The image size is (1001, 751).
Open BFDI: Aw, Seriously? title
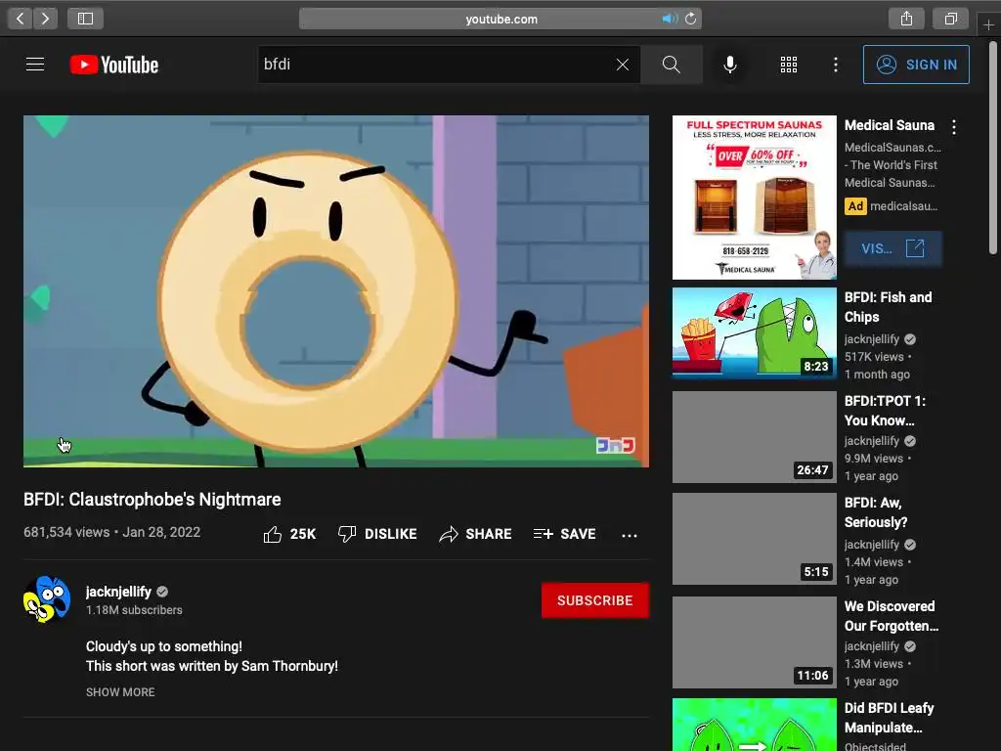(x=876, y=512)
